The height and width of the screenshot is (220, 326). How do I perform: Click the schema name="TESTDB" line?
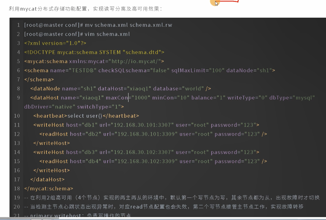pos(150,70)
